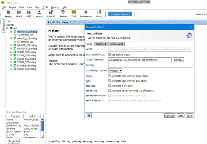Click the SoapUI logo in title bar
This screenshot has height=144, width=207.
3,2
